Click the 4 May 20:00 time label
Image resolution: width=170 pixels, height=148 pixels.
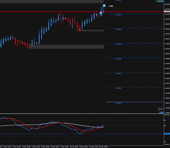coord(26,147)
